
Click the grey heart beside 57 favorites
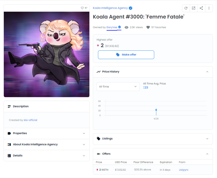tap(148, 28)
